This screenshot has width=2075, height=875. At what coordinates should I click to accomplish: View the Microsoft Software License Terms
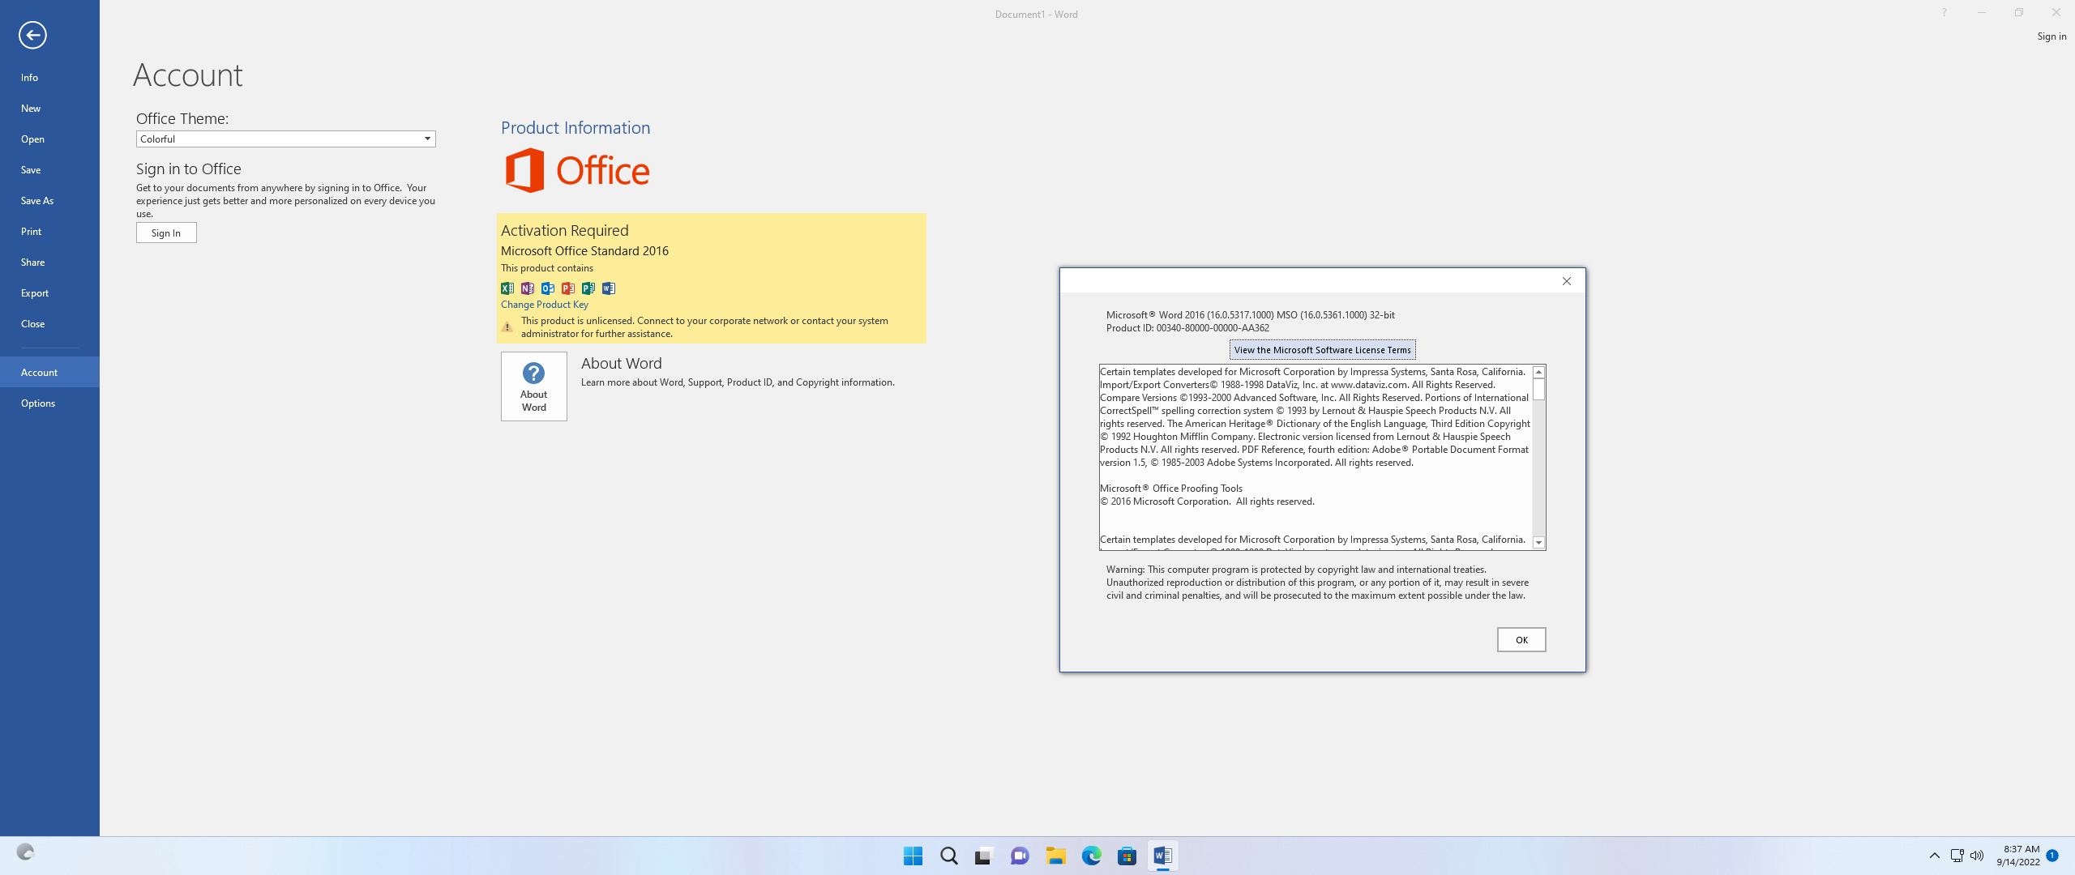pyautogui.click(x=1323, y=350)
